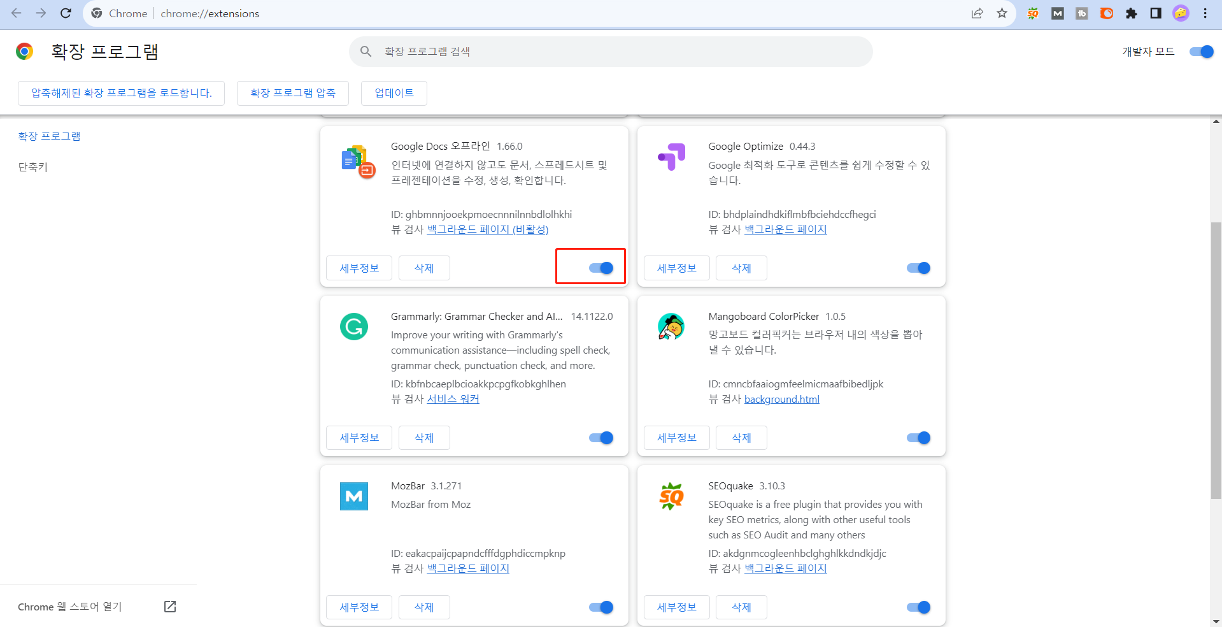Disable the Google Docs 오프라인 extension toggle
This screenshot has width=1222, height=627.
tap(599, 268)
